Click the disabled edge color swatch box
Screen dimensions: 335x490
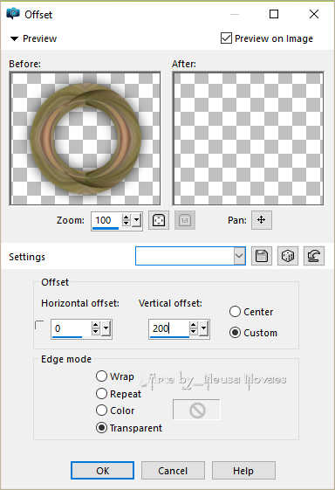(x=196, y=410)
